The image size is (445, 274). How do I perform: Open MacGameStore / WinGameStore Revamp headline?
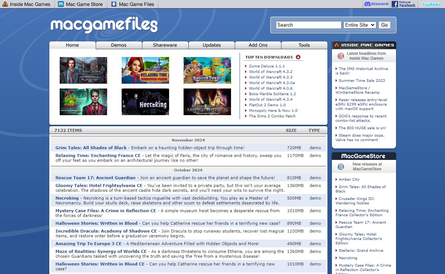click(x=357, y=90)
